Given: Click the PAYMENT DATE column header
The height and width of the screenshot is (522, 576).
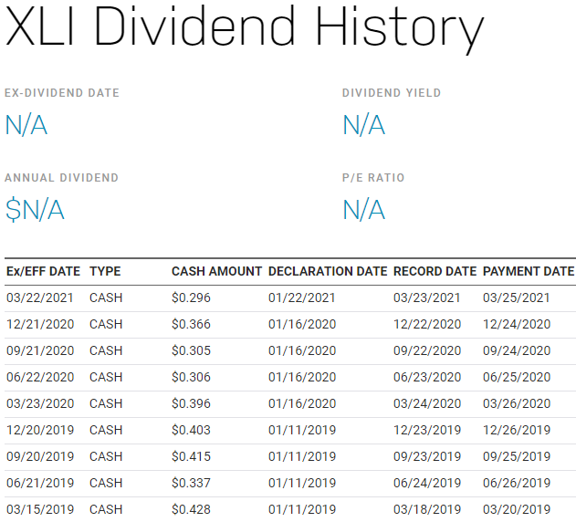Looking at the screenshot, I should [529, 271].
